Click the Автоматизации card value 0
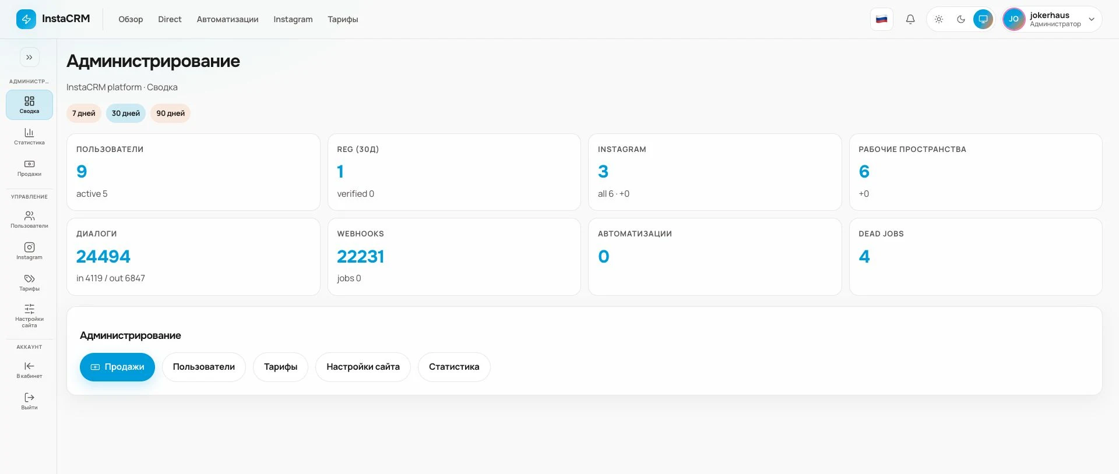1119x474 pixels. (x=604, y=256)
